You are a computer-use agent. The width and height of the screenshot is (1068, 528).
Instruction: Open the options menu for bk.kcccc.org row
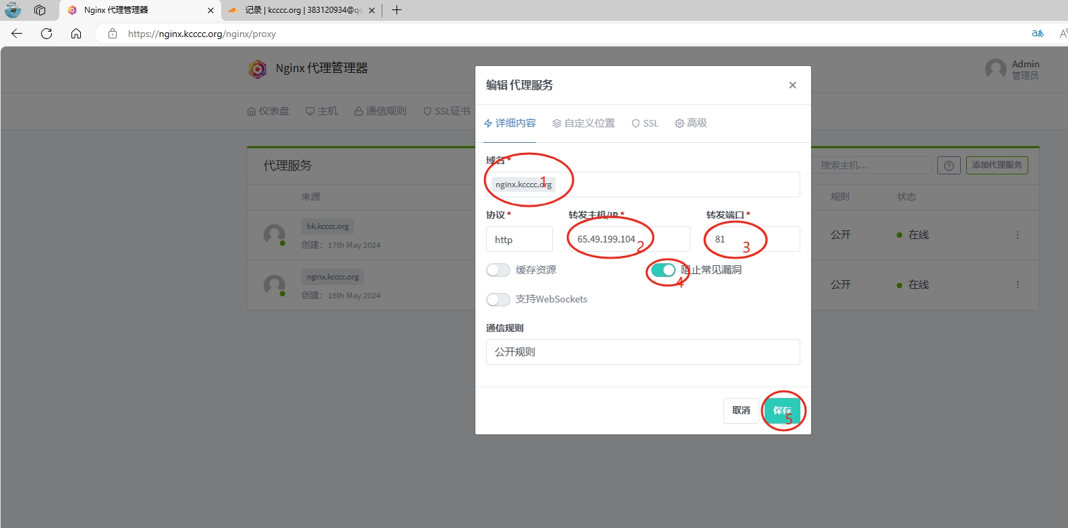tap(1017, 235)
